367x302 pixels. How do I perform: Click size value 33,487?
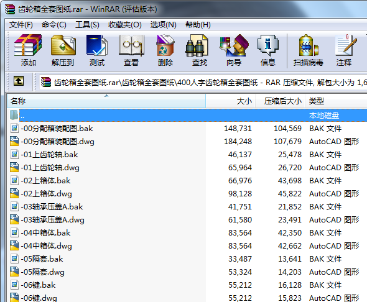coord(240,259)
